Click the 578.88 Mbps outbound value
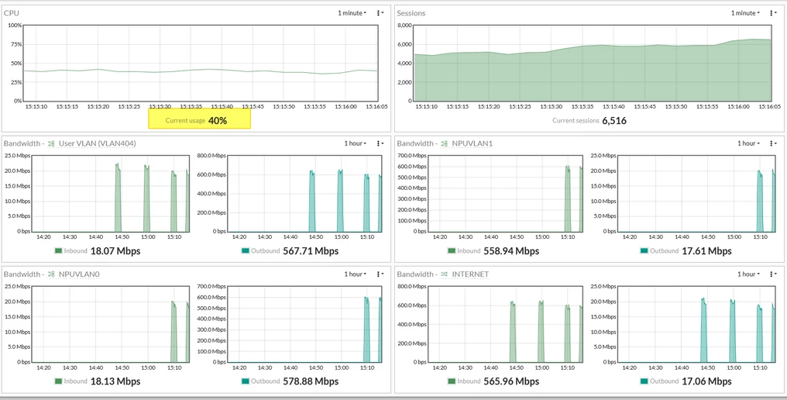Image resolution: width=787 pixels, height=400 pixels. click(x=311, y=381)
